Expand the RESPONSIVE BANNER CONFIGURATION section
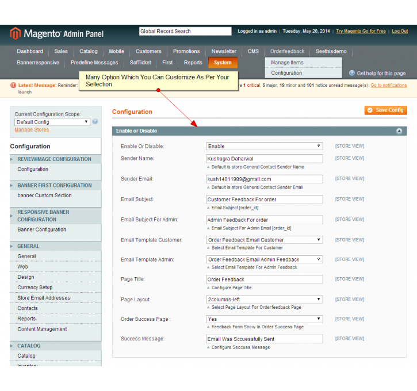The width and height of the screenshot is (417, 391). click(x=56, y=216)
